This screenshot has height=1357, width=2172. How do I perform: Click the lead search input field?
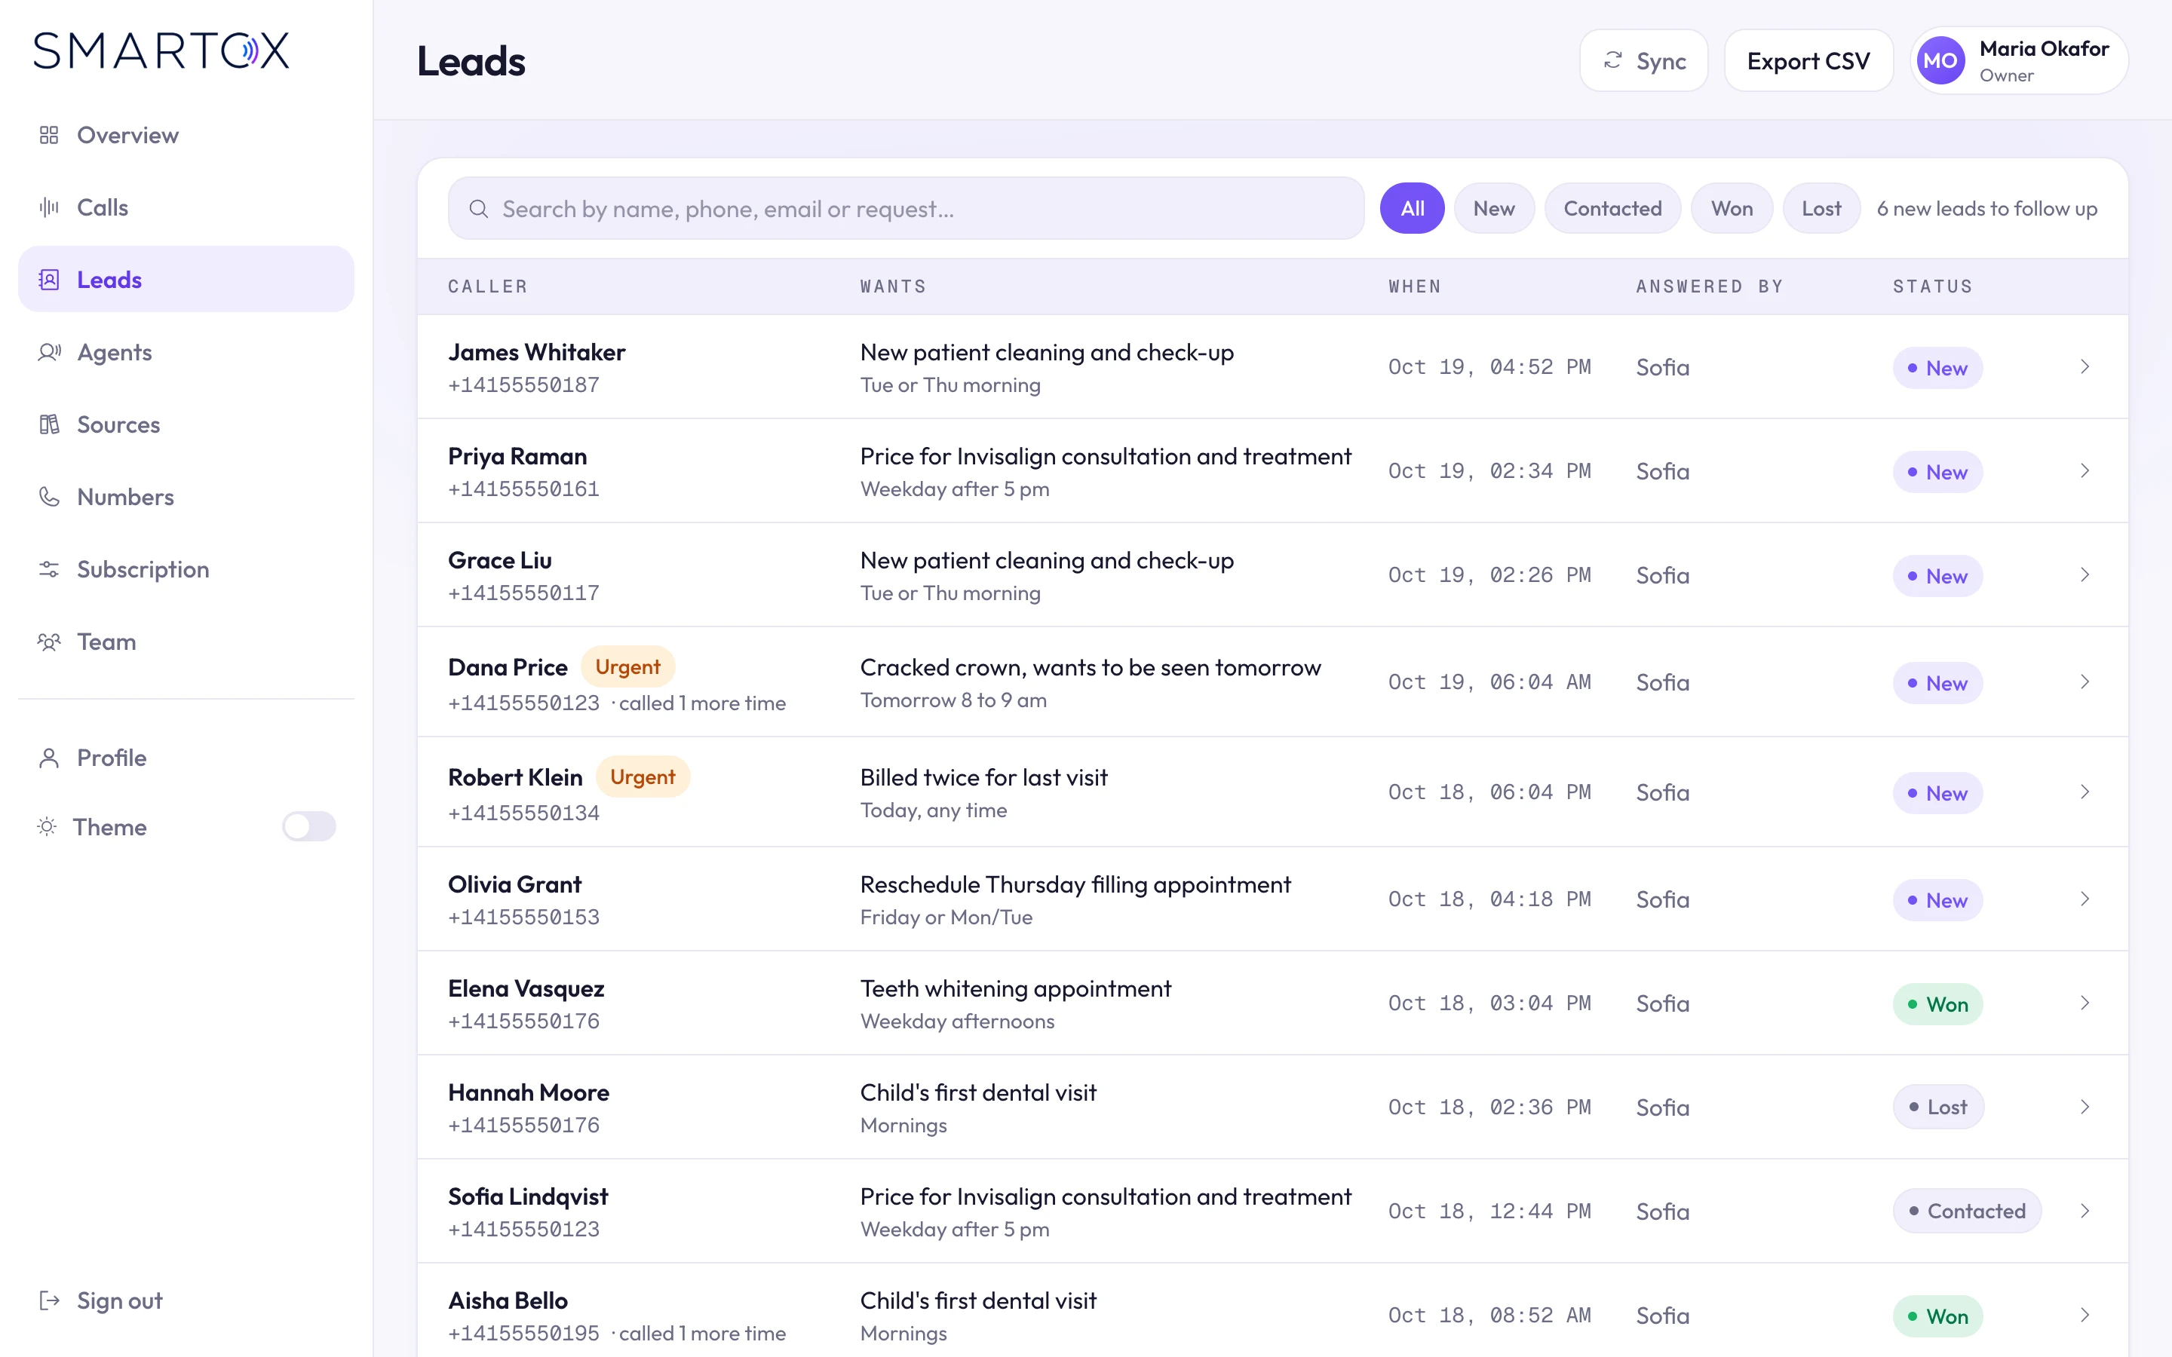[x=907, y=208]
